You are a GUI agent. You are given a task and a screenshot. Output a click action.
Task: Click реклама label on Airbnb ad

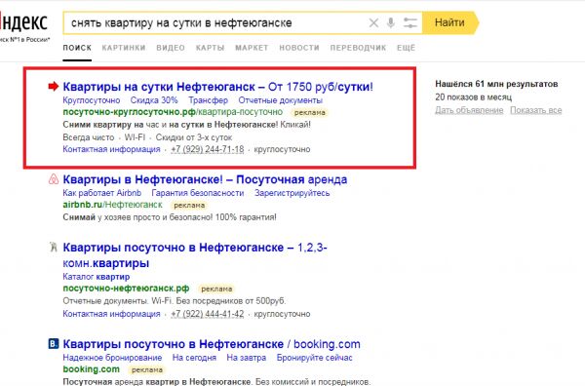click(x=189, y=205)
